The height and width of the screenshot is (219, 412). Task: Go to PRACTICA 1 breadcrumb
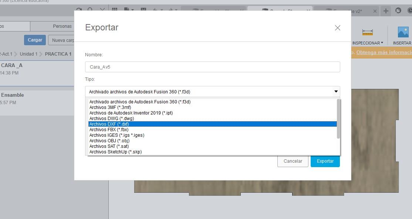point(58,54)
